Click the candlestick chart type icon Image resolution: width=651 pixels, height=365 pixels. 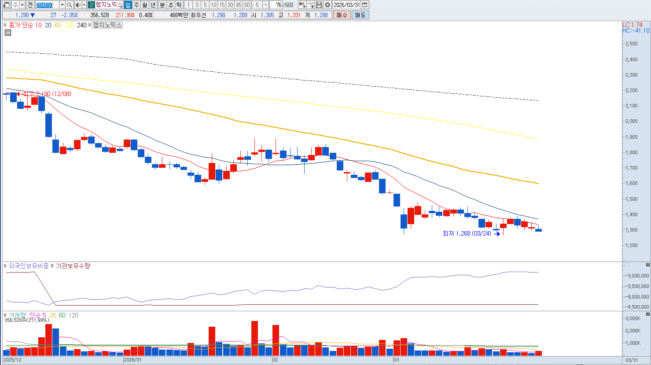pos(302,5)
